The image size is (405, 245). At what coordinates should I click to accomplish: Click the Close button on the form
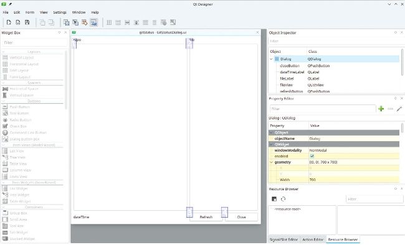point(241,217)
